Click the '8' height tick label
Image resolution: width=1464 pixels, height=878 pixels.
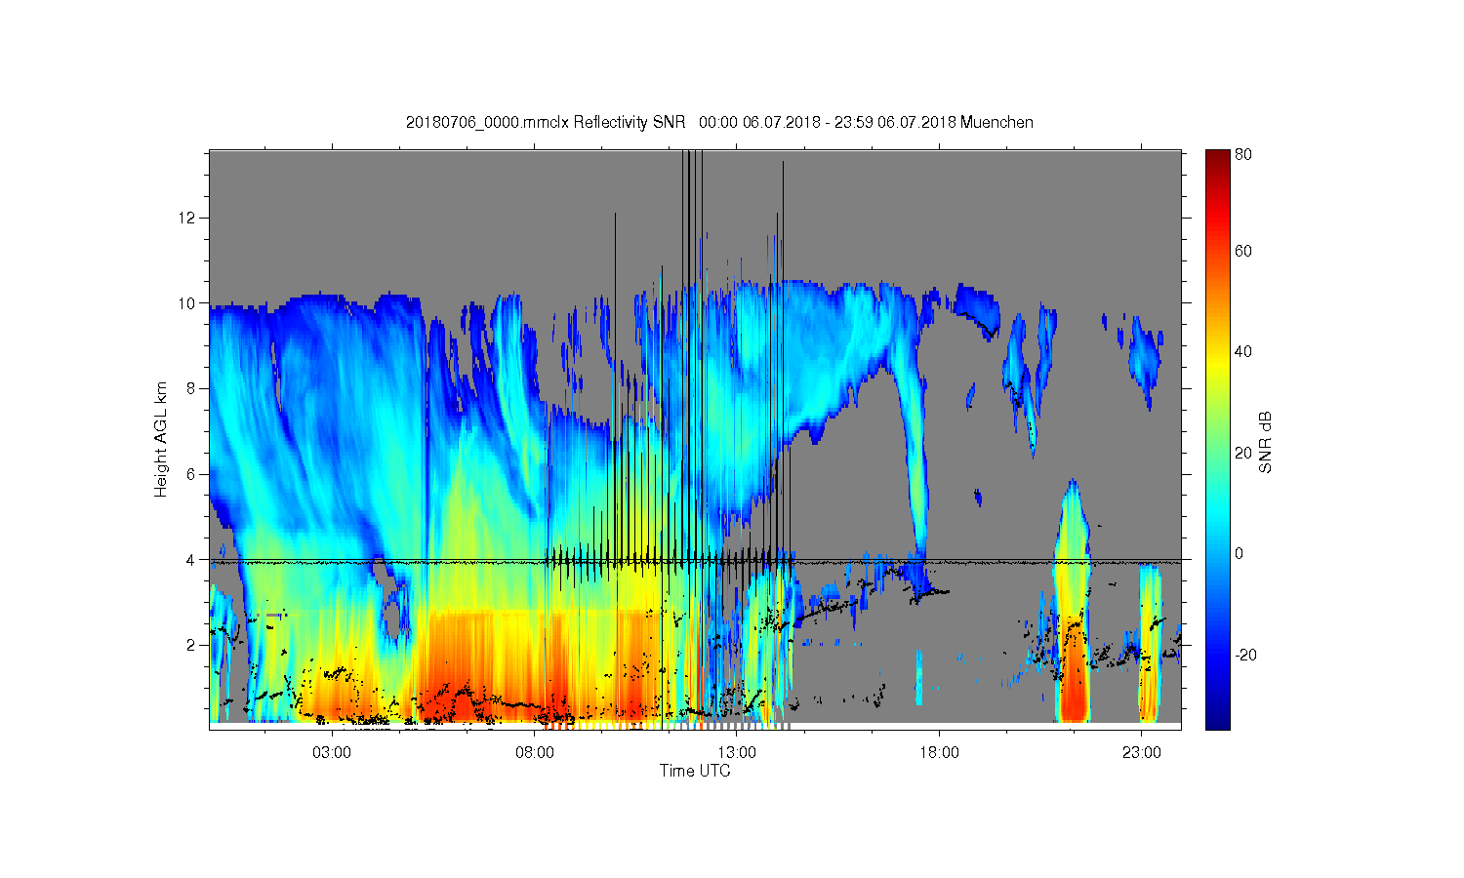191,388
